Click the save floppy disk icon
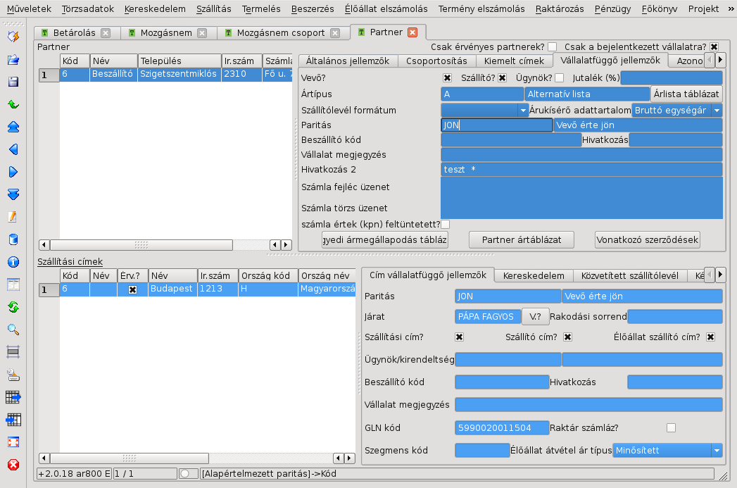 coord(13,82)
